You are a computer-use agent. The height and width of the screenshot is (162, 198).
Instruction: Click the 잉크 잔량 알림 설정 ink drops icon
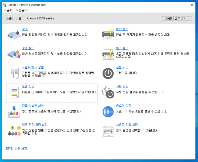click(14, 131)
